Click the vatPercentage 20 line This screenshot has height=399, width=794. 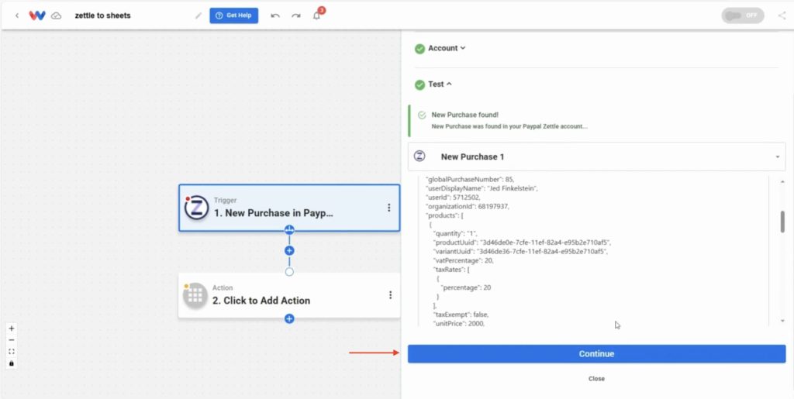point(463,260)
